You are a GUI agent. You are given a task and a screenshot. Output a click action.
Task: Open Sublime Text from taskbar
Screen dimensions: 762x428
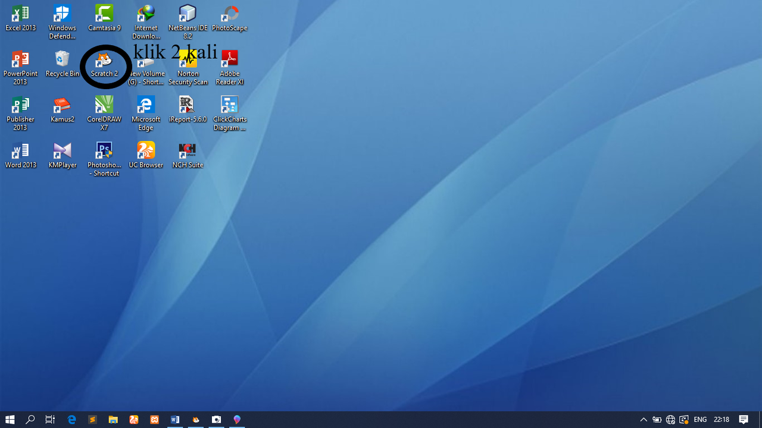point(92,420)
